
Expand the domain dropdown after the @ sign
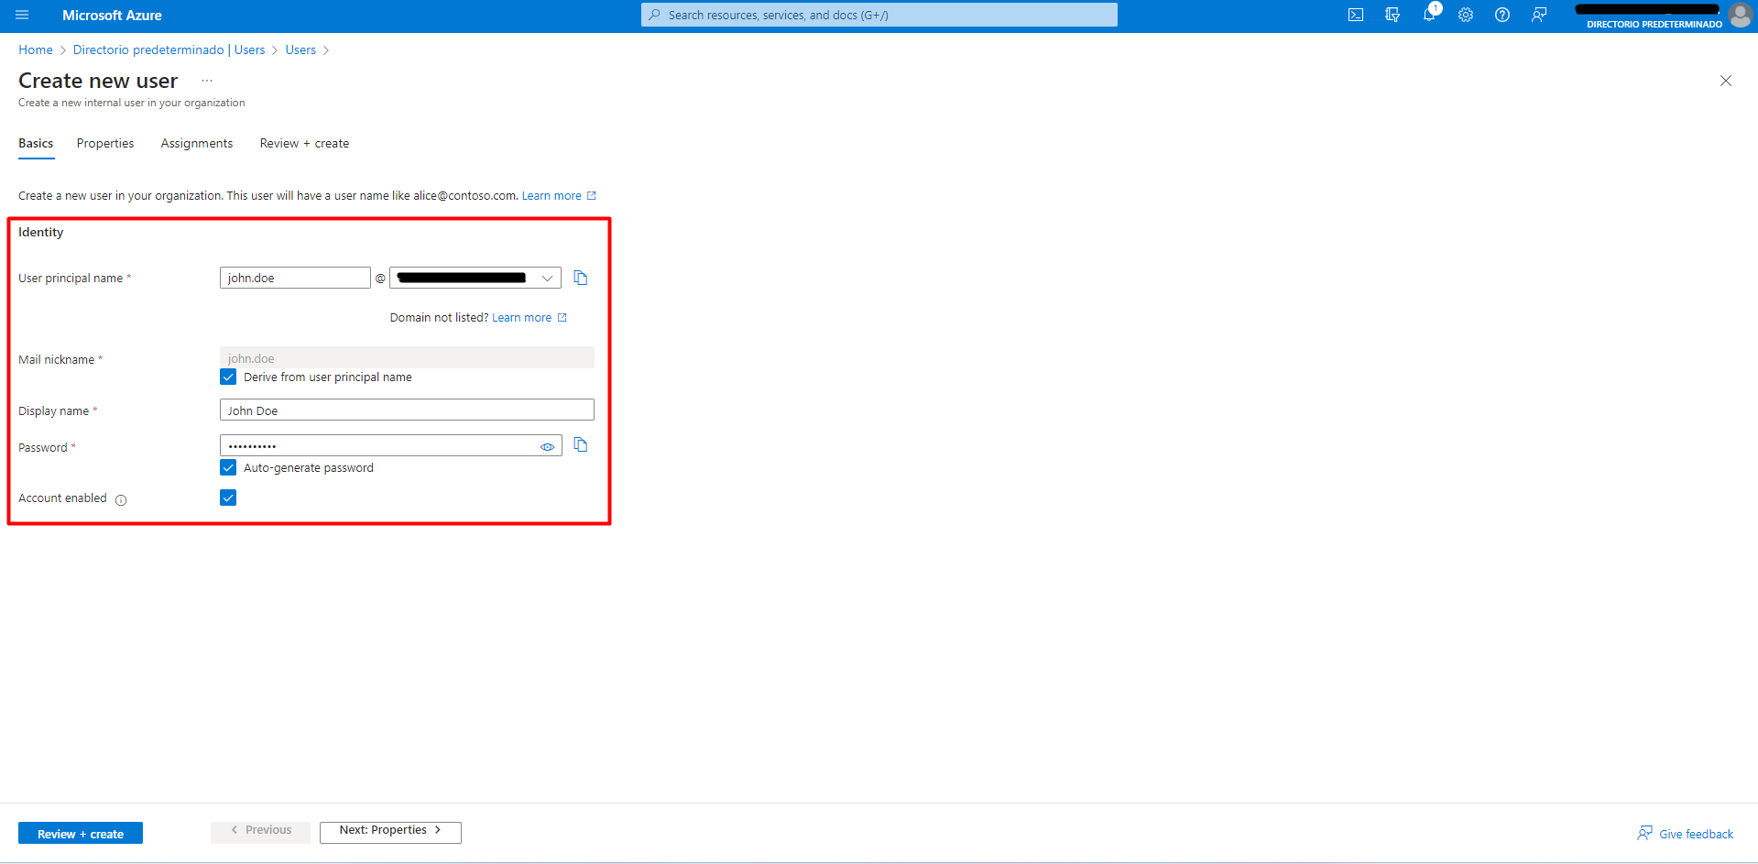pyautogui.click(x=547, y=278)
